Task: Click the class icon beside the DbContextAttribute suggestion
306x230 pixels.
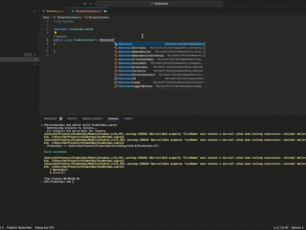Action: pos(116,48)
